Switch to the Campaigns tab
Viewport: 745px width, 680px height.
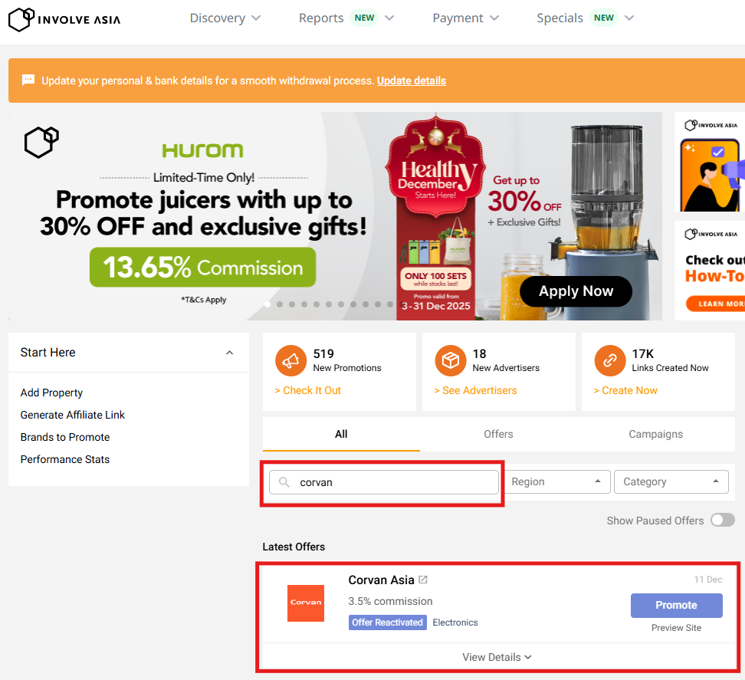click(x=655, y=434)
